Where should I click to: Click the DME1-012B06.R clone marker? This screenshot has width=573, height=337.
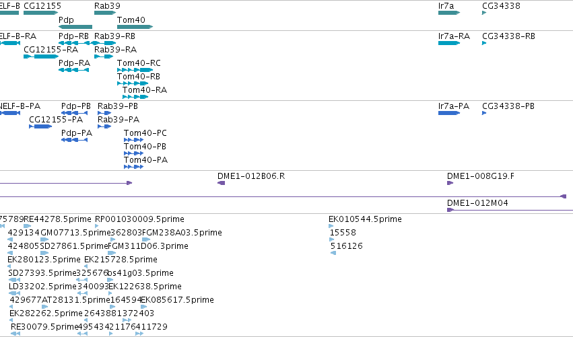coord(221,183)
